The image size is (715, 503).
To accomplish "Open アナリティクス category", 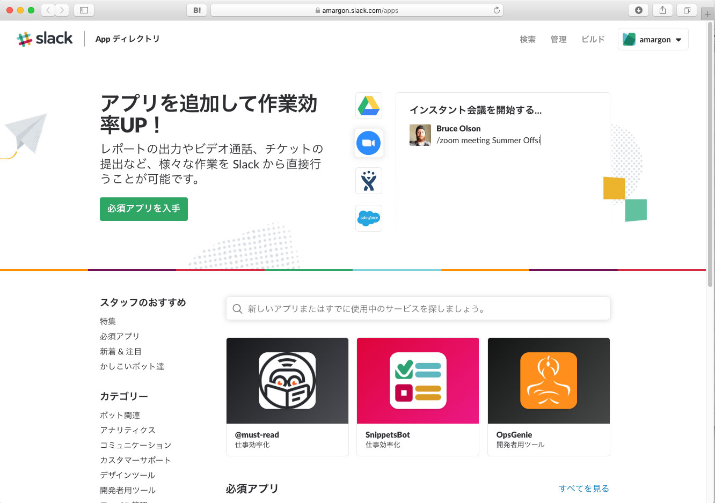I will [128, 430].
